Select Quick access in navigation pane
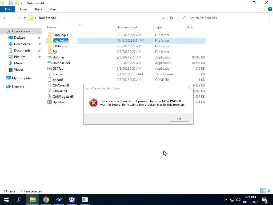 (x=21, y=31)
